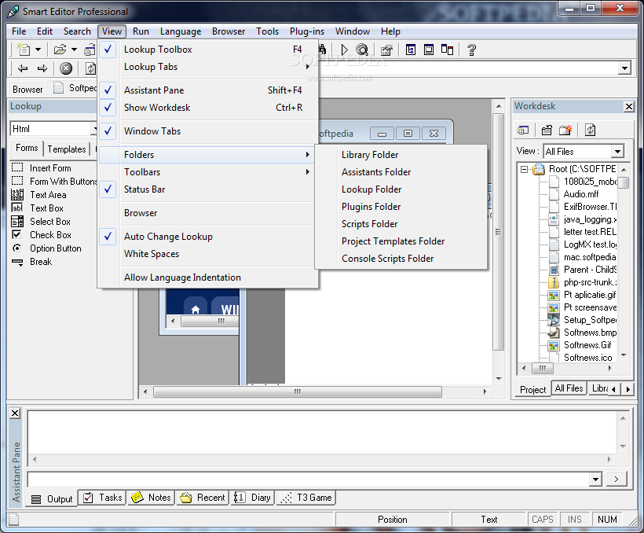
Task: Click the editor vertical scrollbar thumb
Action: coord(498,232)
